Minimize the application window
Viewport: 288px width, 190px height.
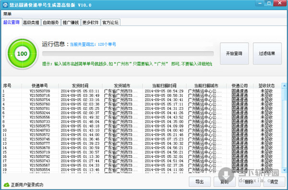coord(260,3)
